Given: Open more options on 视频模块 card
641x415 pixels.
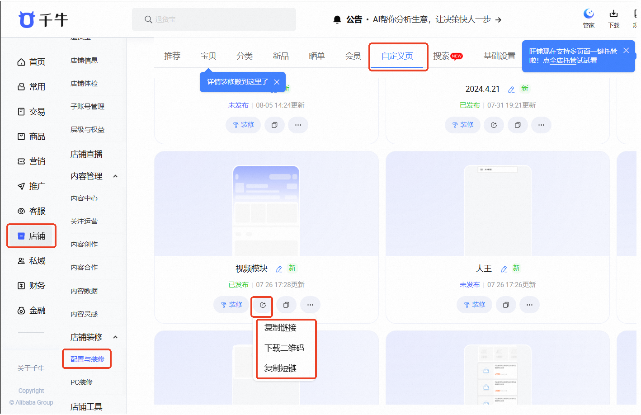Looking at the screenshot, I should pos(310,305).
